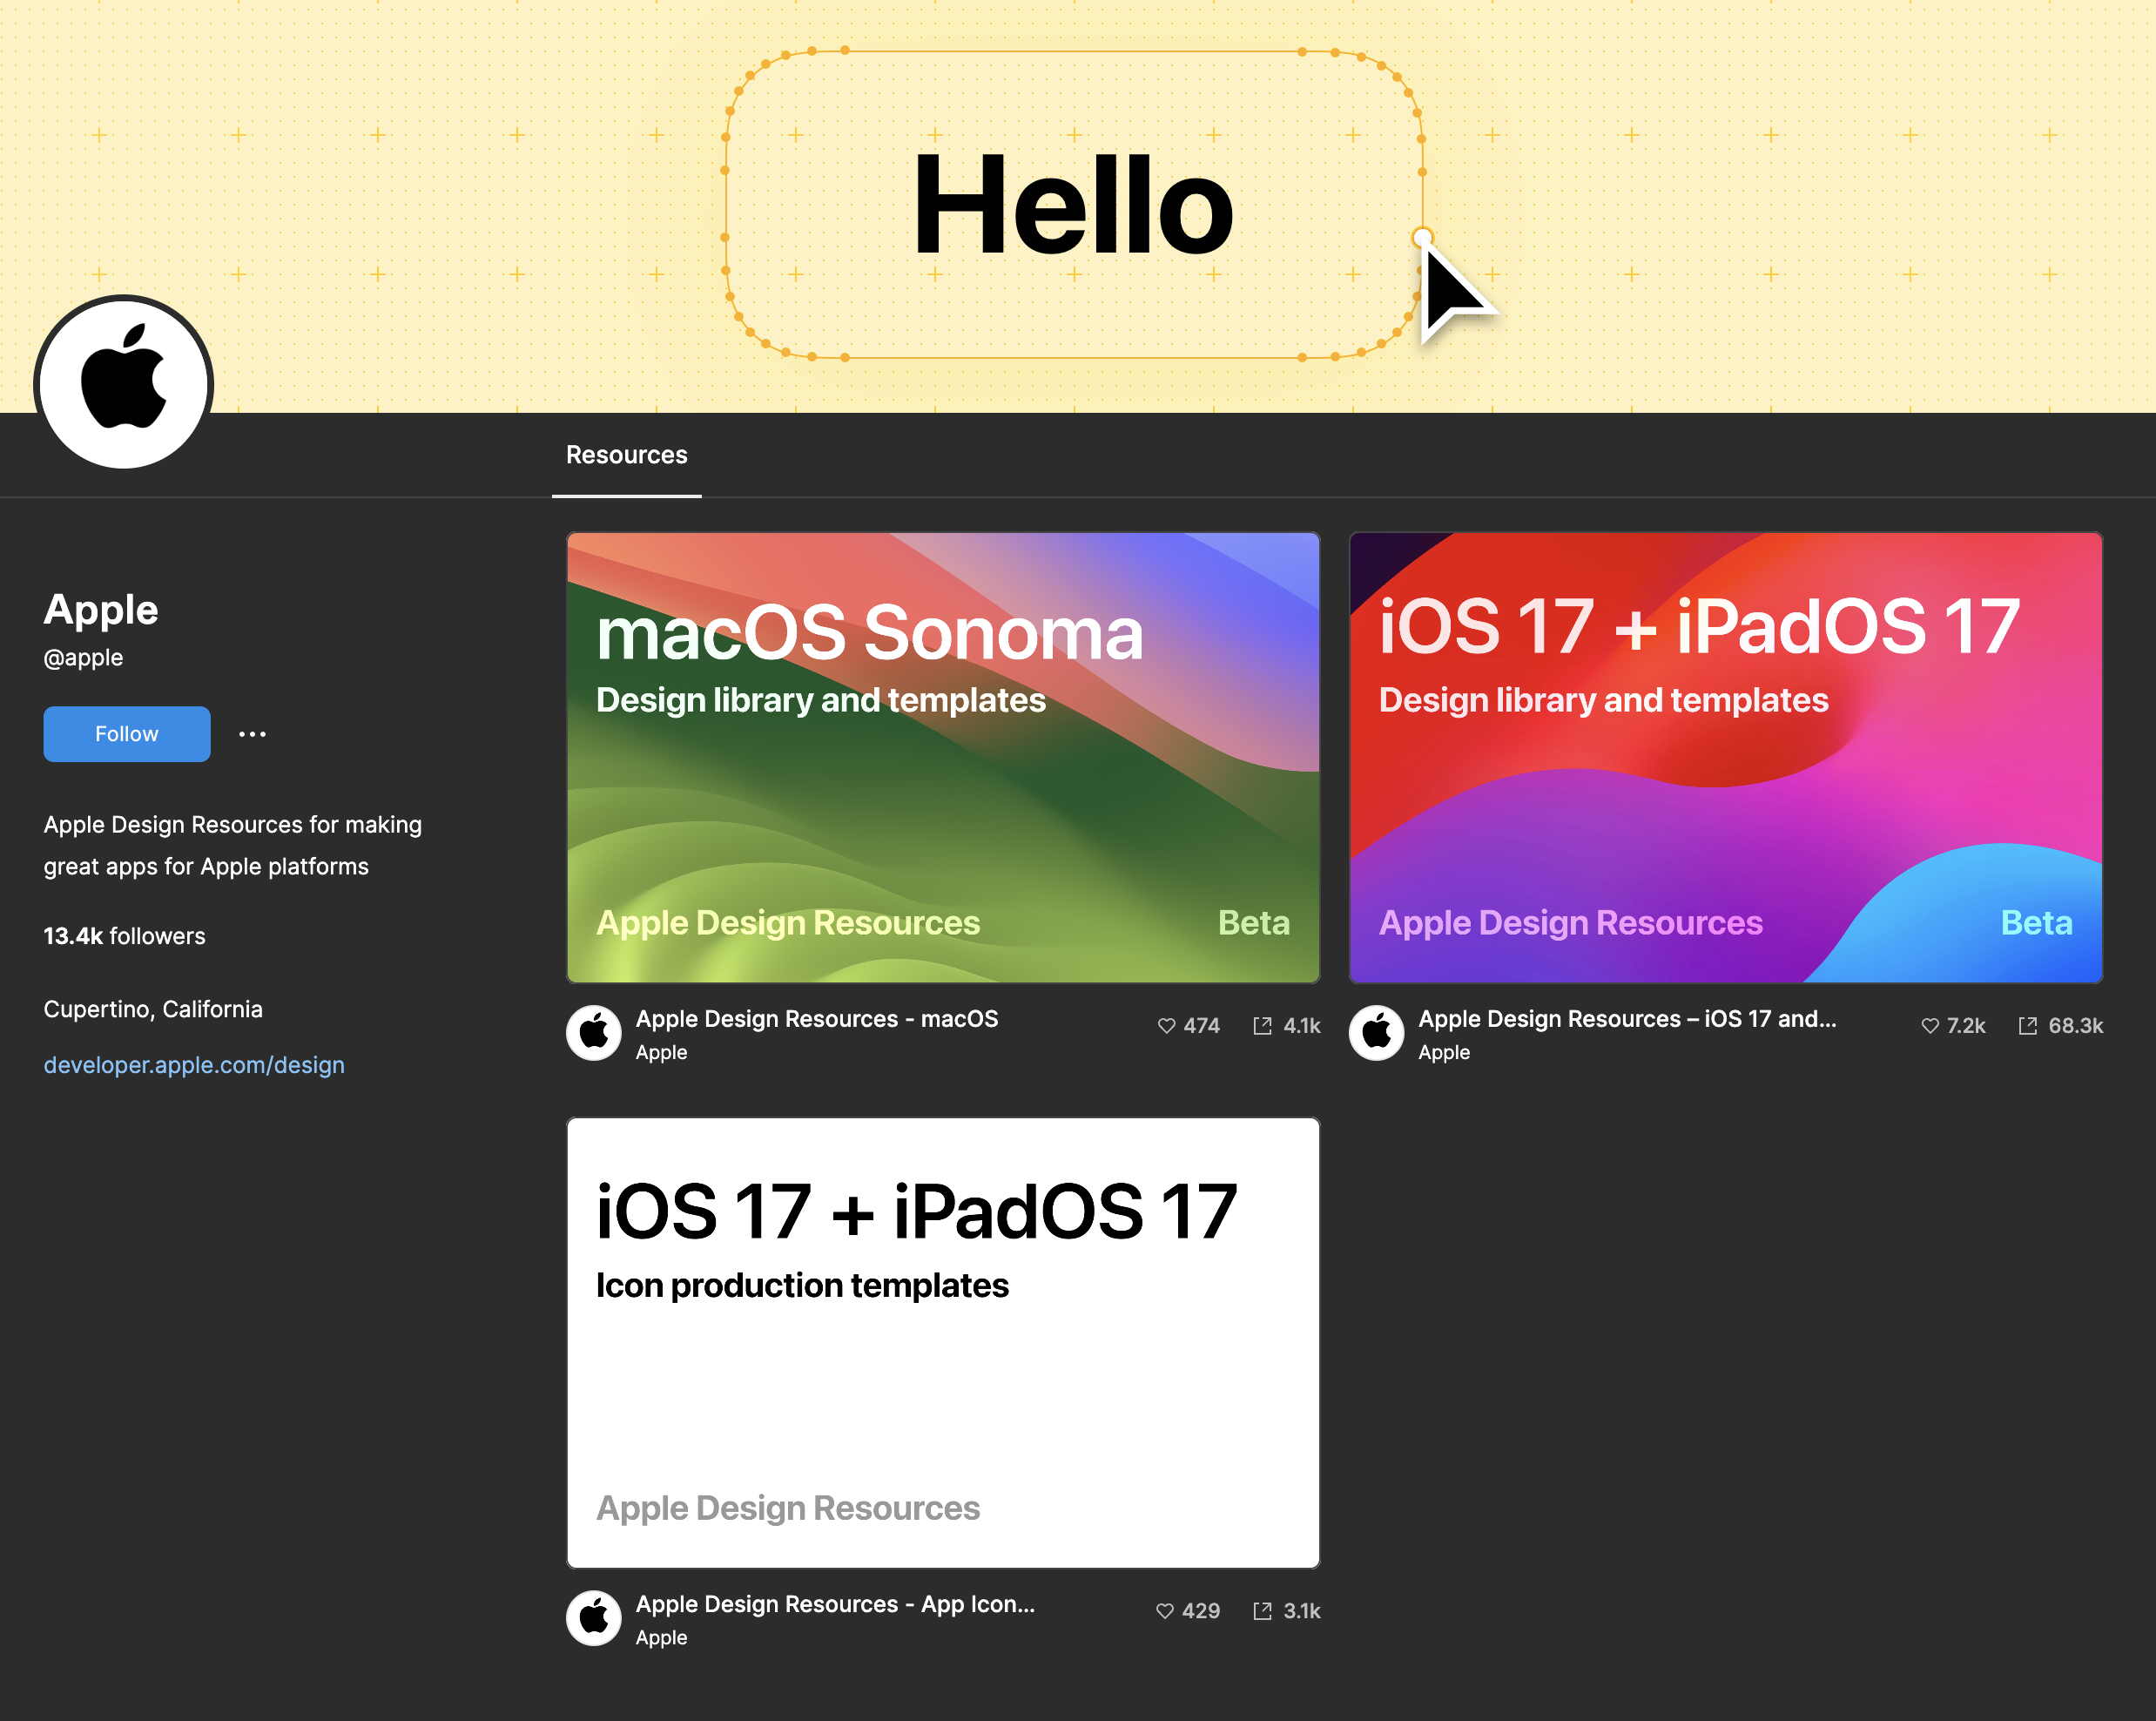Open Apple Design Resources - App Icon... title
Image resolution: width=2156 pixels, height=1721 pixels.
coord(835,1603)
